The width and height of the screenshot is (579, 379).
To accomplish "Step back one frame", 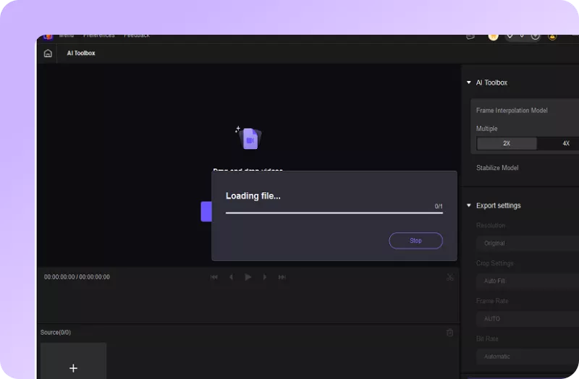I will [231, 277].
